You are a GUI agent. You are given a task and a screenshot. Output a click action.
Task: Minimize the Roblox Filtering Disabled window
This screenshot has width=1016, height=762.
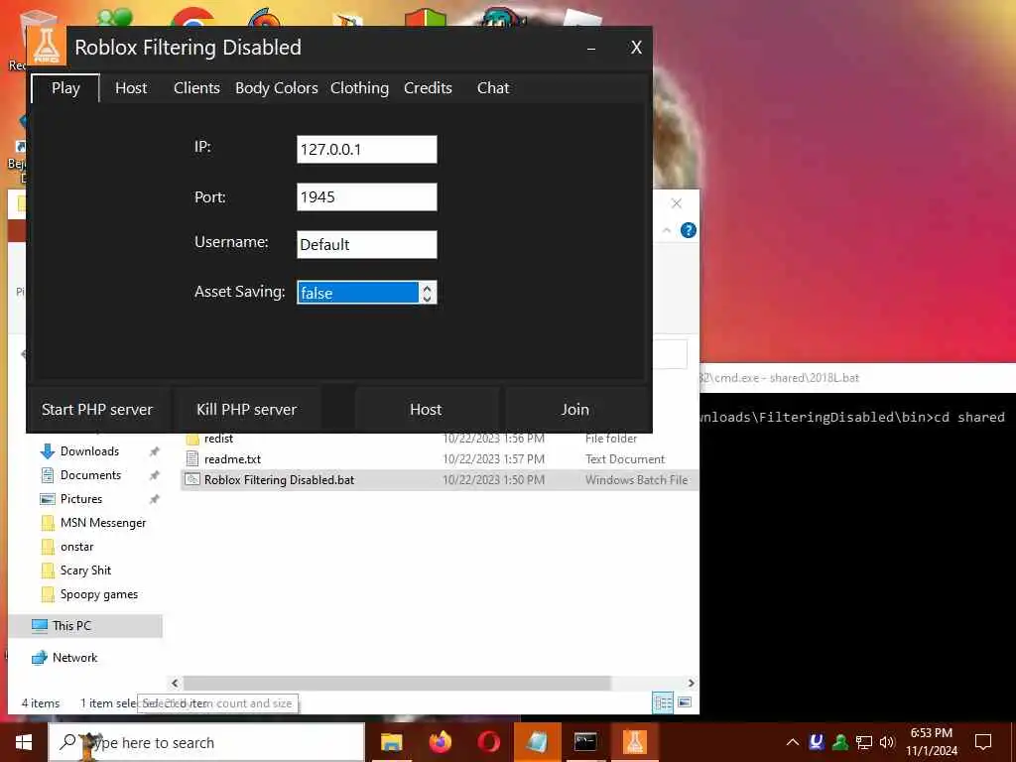coord(591,48)
